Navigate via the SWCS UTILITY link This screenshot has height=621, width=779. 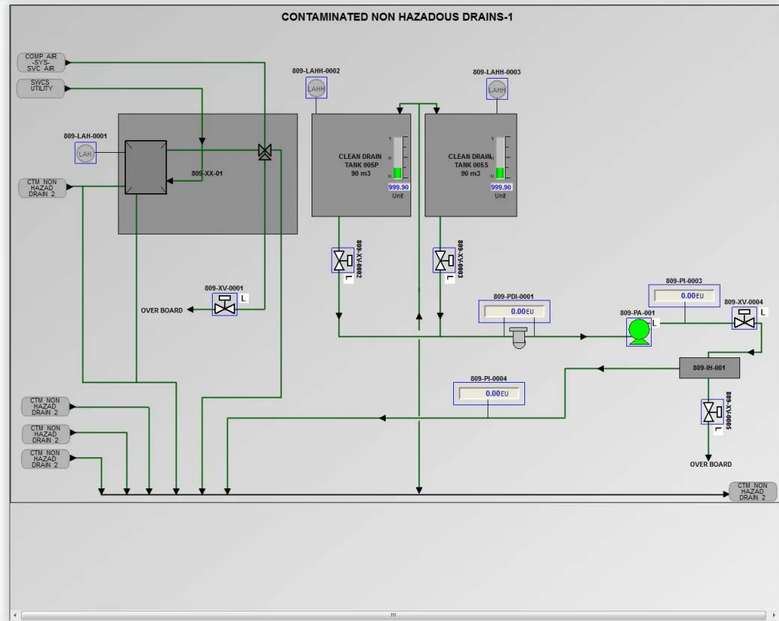tap(39, 88)
